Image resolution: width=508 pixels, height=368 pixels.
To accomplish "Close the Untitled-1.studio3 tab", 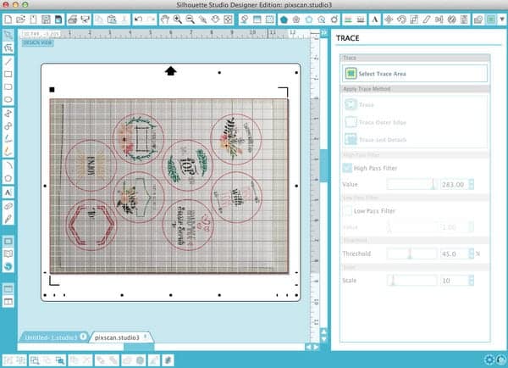I will [x=83, y=337].
